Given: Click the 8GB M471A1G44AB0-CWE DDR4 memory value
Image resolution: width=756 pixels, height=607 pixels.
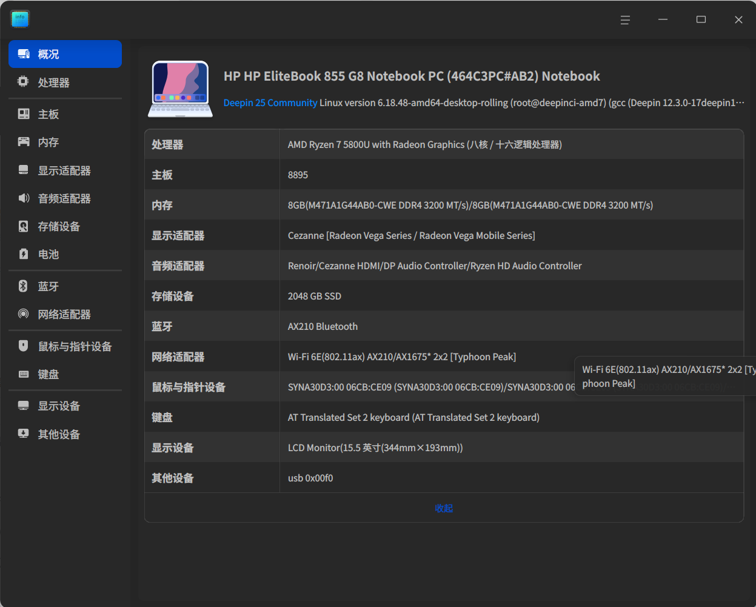Looking at the screenshot, I should pyautogui.click(x=470, y=205).
